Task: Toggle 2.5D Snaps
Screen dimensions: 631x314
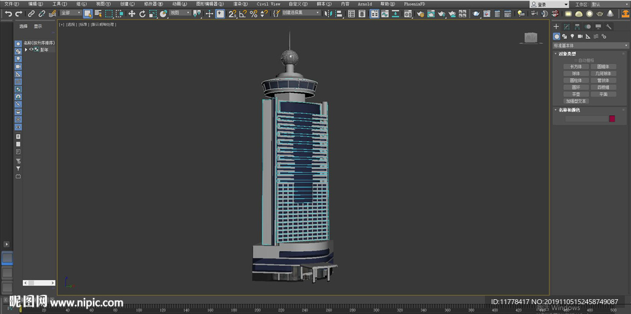Action: [x=232, y=14]
